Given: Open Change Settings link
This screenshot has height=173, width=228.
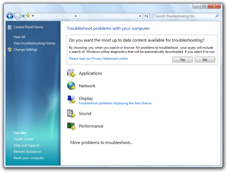Looking at the screenshot, I should [25, 50].
